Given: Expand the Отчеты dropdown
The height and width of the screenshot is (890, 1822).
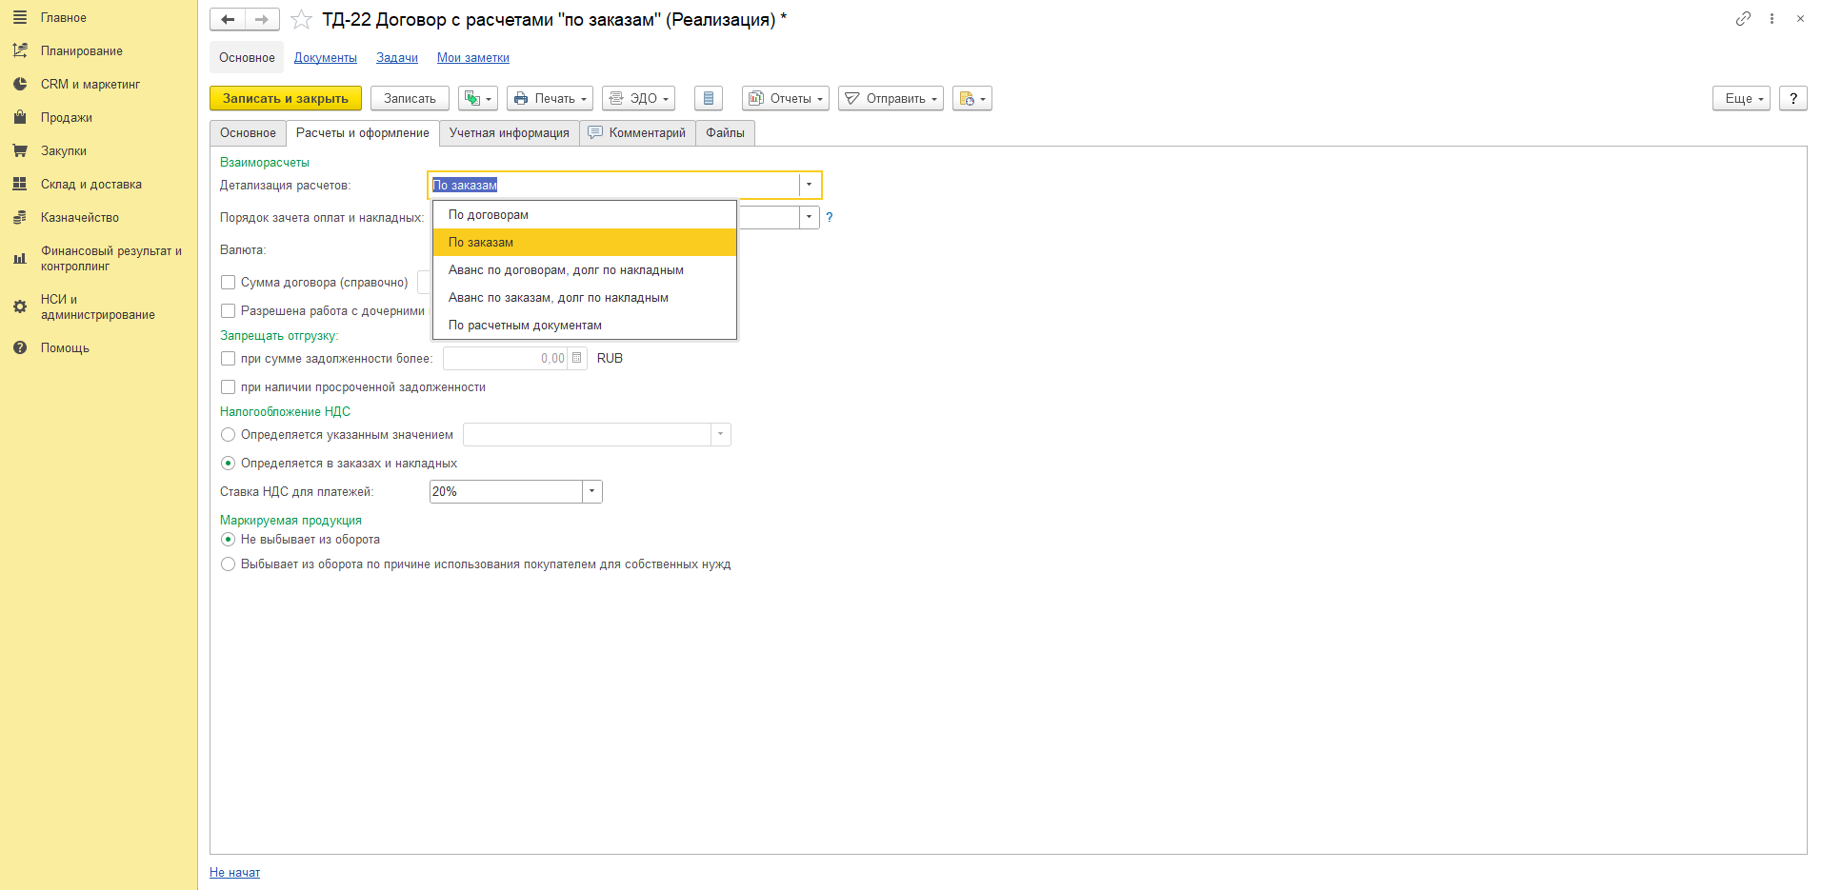Looking at the screenshot, I should point(786,98).
